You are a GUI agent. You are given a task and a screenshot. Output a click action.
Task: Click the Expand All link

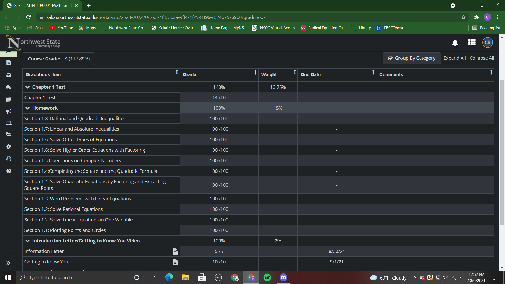click(x=454, y=58)
